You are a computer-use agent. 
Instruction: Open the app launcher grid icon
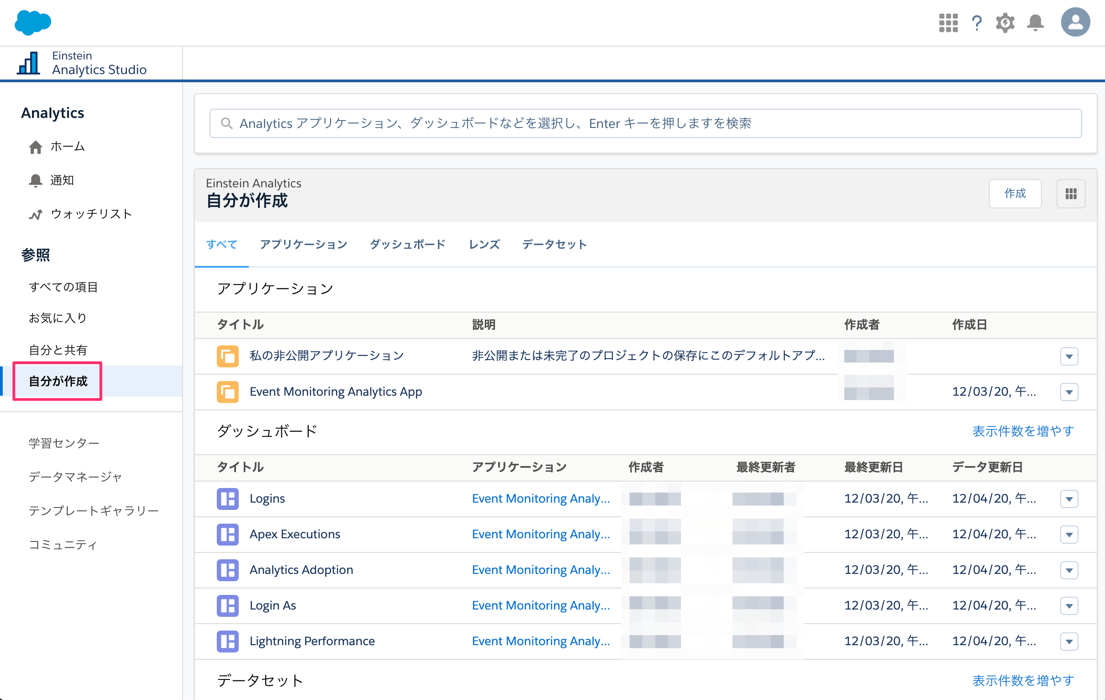pyautogui.click(x=948, y=22)
